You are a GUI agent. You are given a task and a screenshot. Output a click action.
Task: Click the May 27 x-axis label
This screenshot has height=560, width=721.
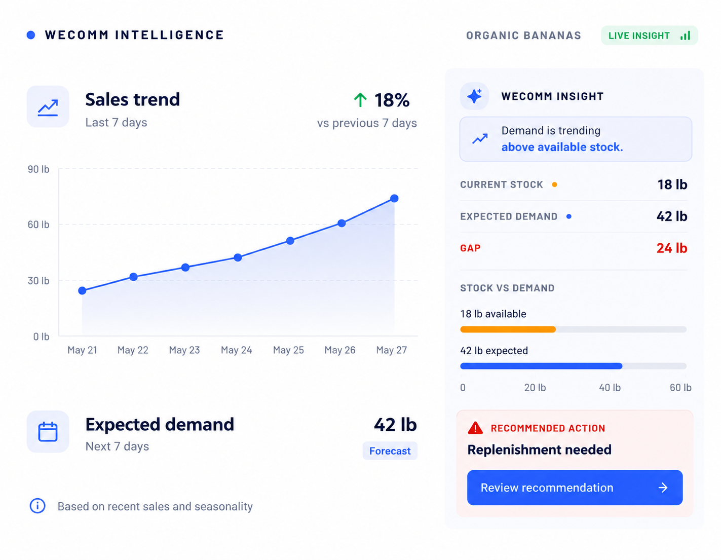(x=391, y=350)
